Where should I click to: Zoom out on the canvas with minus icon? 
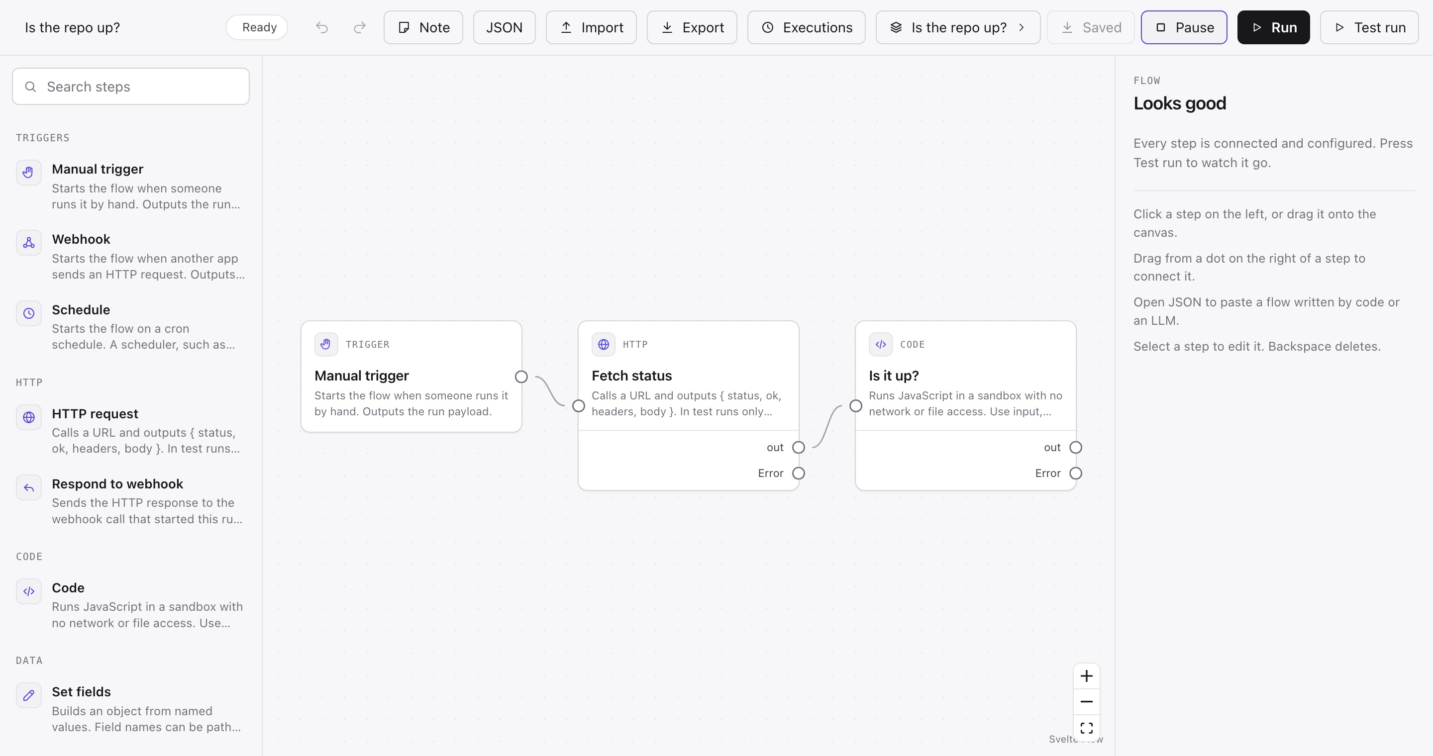[1086, 701]
